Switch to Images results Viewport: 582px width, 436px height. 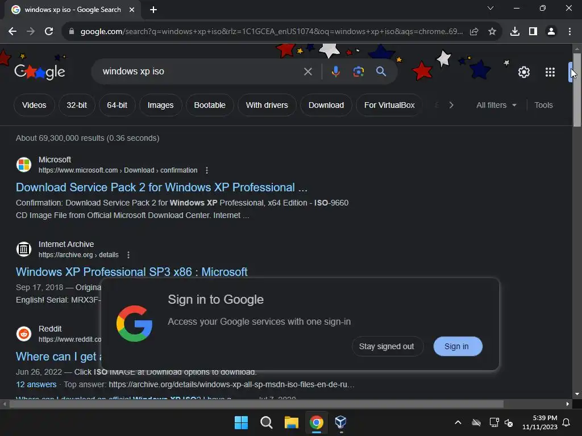click(x=160, y=105)
